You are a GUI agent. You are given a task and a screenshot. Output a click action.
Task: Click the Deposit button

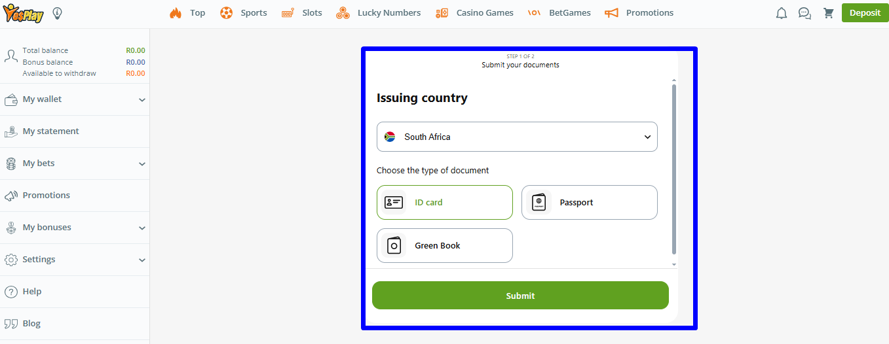click(x=865, y=13)
